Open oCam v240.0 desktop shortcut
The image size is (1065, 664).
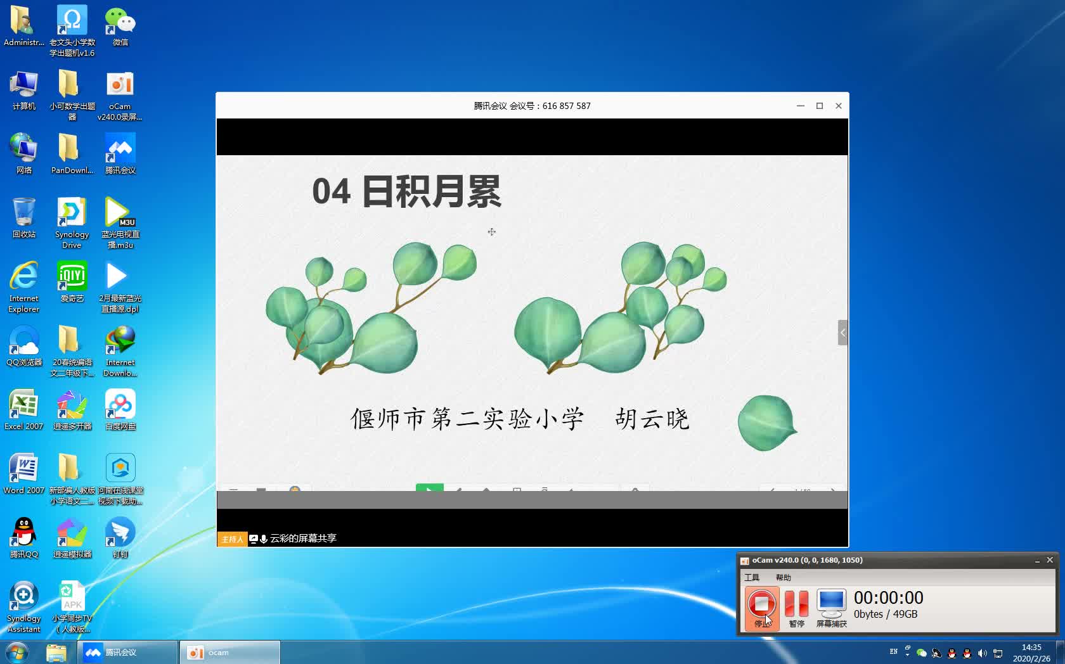(x=120, y=95)
